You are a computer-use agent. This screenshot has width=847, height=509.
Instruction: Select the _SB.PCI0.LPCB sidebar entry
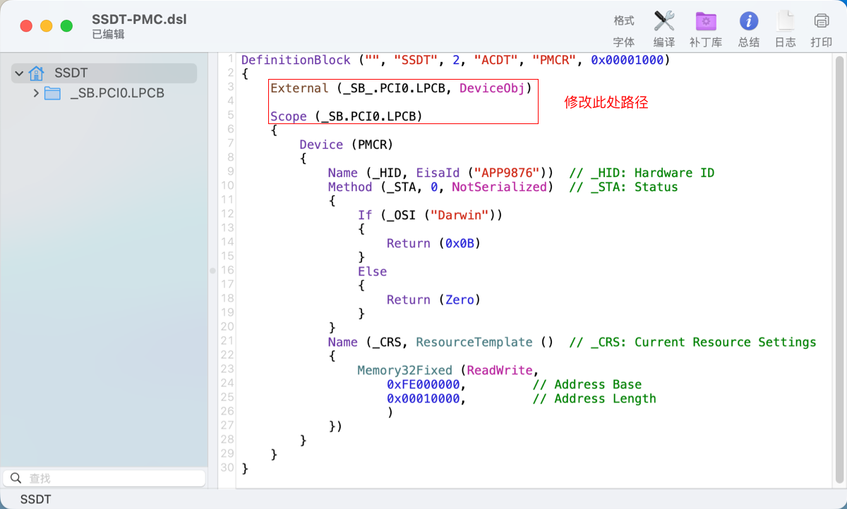117,93
